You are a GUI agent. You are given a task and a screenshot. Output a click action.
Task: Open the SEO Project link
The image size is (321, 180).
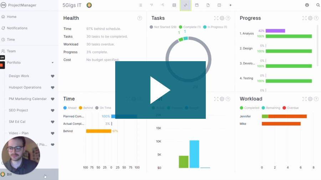click(18, 110)
